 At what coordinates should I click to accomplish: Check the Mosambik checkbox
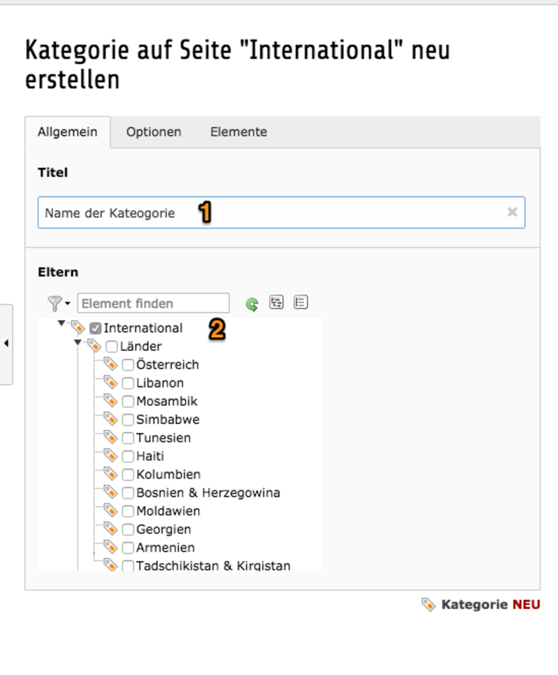128,401
